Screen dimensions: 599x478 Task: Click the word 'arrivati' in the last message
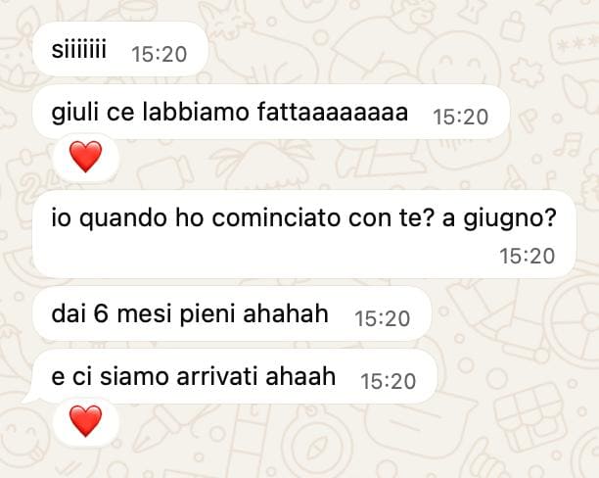217,376
